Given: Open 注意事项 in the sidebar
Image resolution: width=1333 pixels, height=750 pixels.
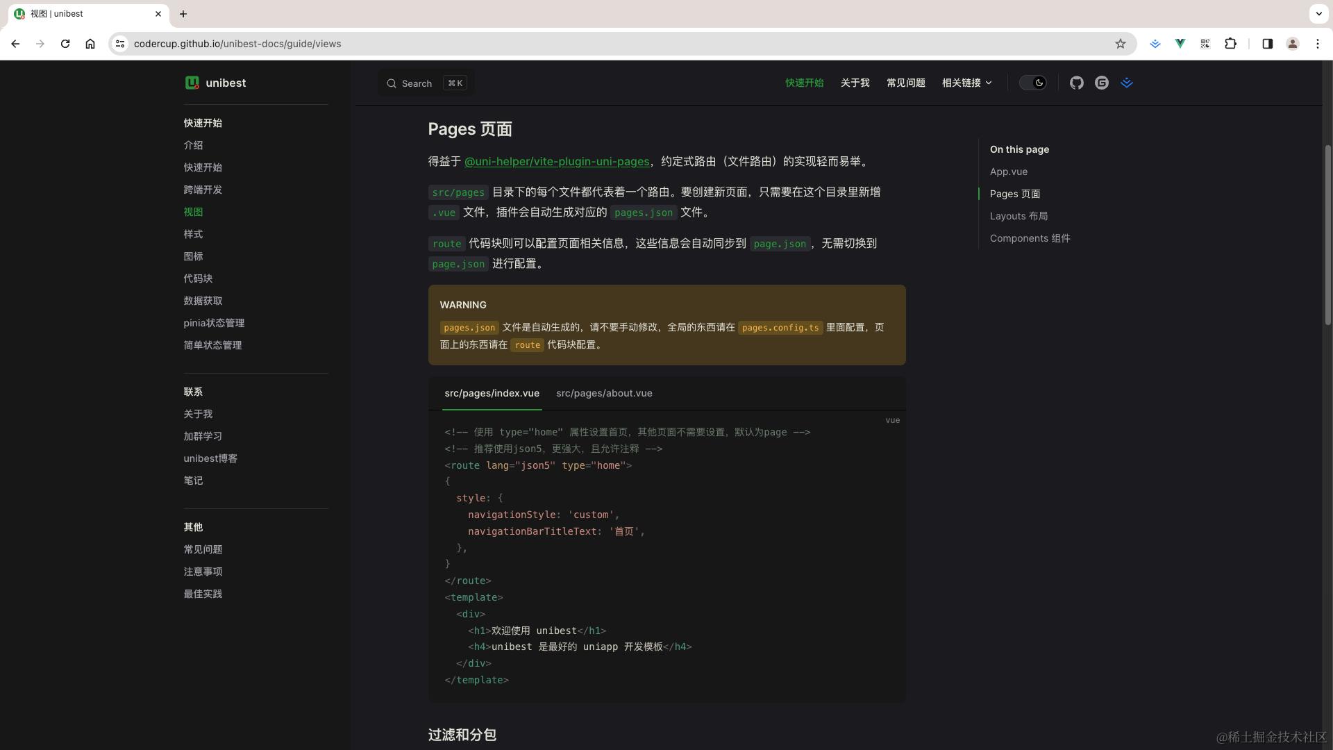Looking at the screenshot, I should coord(203,572).
